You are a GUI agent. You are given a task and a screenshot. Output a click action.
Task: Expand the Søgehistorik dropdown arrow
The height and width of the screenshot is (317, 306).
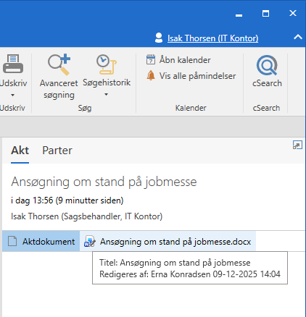106,95
